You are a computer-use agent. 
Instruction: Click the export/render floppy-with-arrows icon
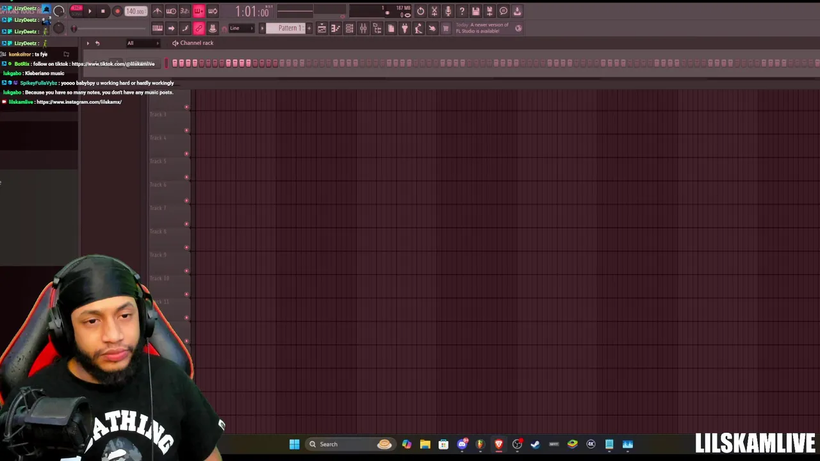coord(489,11)
